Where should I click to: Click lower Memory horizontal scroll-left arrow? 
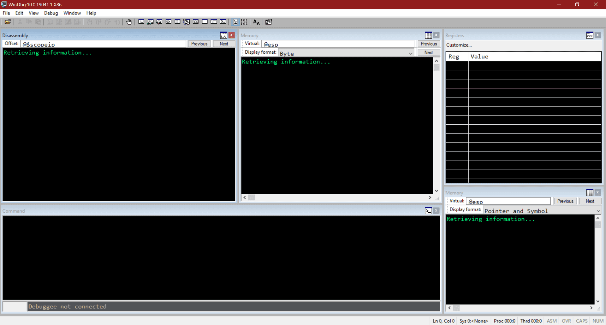pos(449,308)
